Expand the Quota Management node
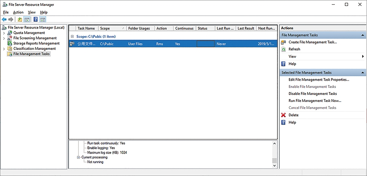This screenshot has width=367, height=176. [x=4, y=33]
